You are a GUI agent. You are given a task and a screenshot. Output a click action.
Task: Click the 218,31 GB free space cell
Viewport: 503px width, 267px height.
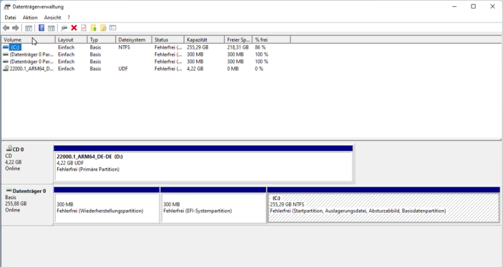(x=238, y=47)
